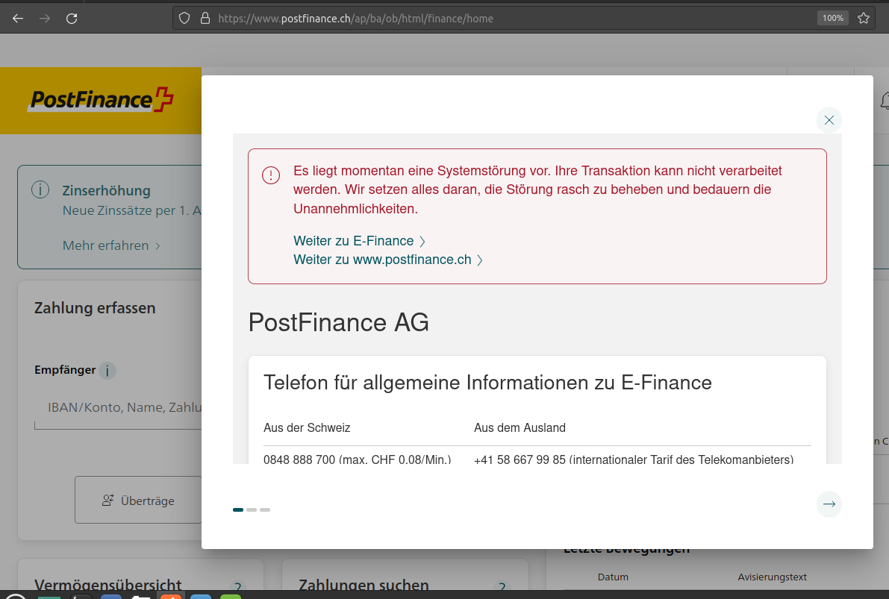Image resolution: width=889 pixels, height=599 pixels.
Task: Click the Aus der Schweiz label
Action: (307, 428)
